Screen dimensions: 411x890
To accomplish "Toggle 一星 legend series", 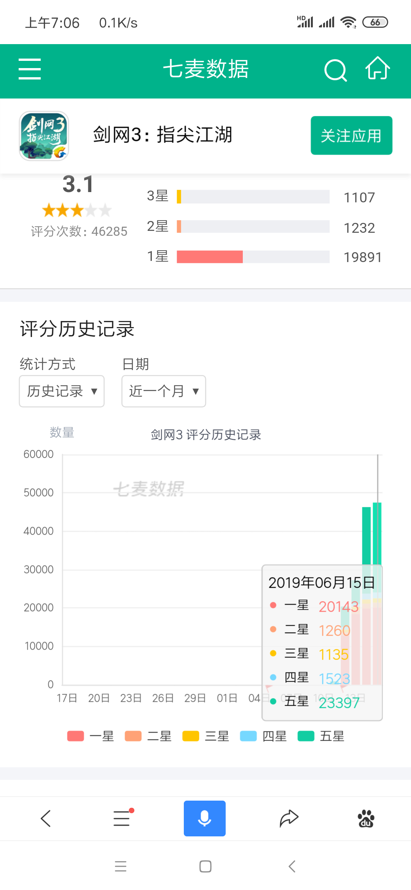I will [x=91, y=736].
